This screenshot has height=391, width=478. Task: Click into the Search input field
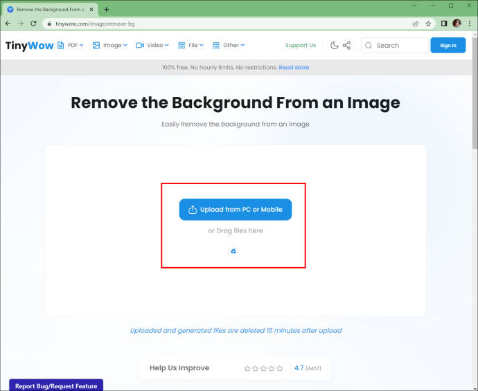(395, 46)
